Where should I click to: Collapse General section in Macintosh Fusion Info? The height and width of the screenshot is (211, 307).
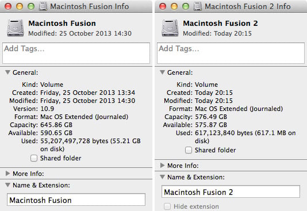7,72
